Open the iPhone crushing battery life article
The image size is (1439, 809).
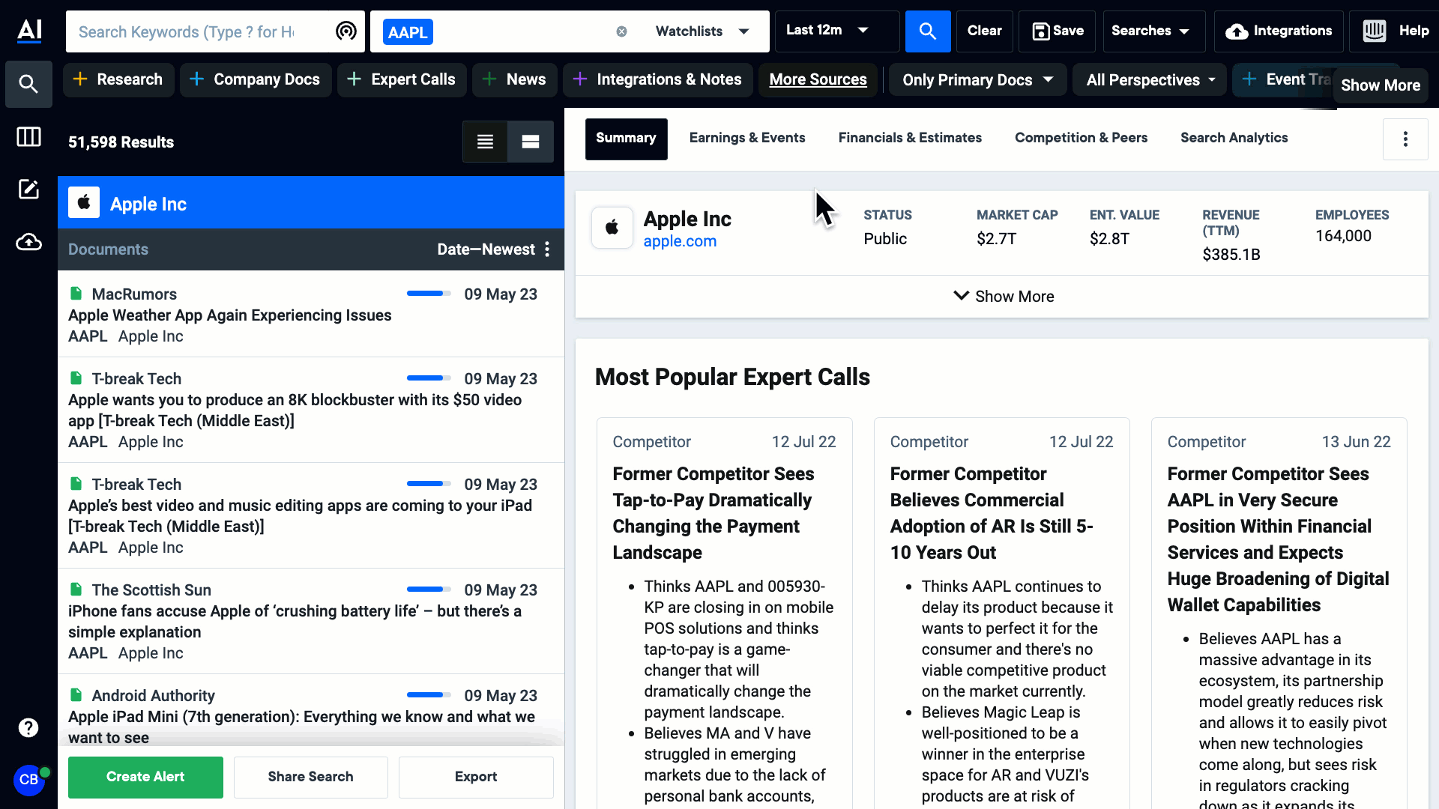click(295, 622)
